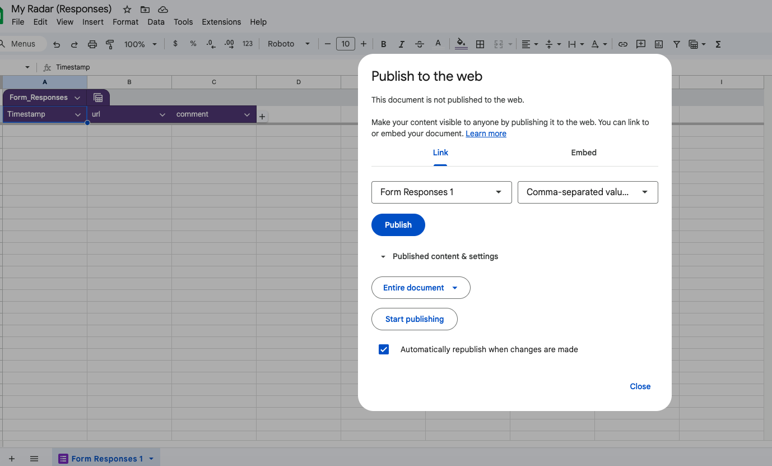Click the Print icon

point(92,44)
